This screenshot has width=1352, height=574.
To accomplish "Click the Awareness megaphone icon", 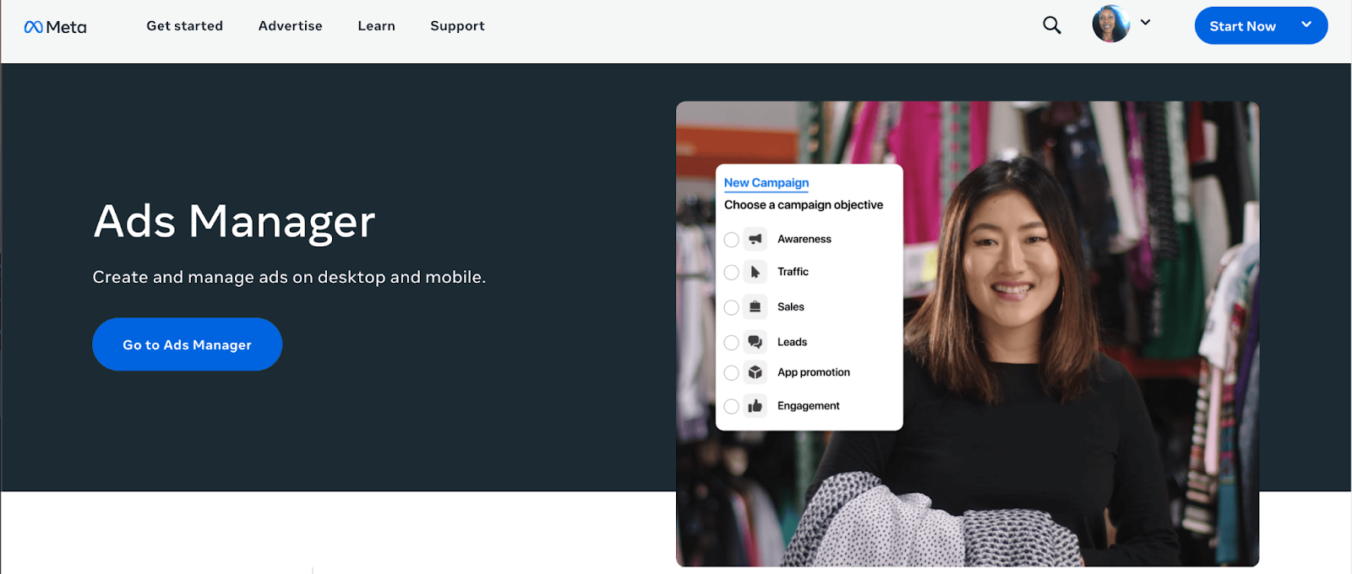I will tap(755, 239).
